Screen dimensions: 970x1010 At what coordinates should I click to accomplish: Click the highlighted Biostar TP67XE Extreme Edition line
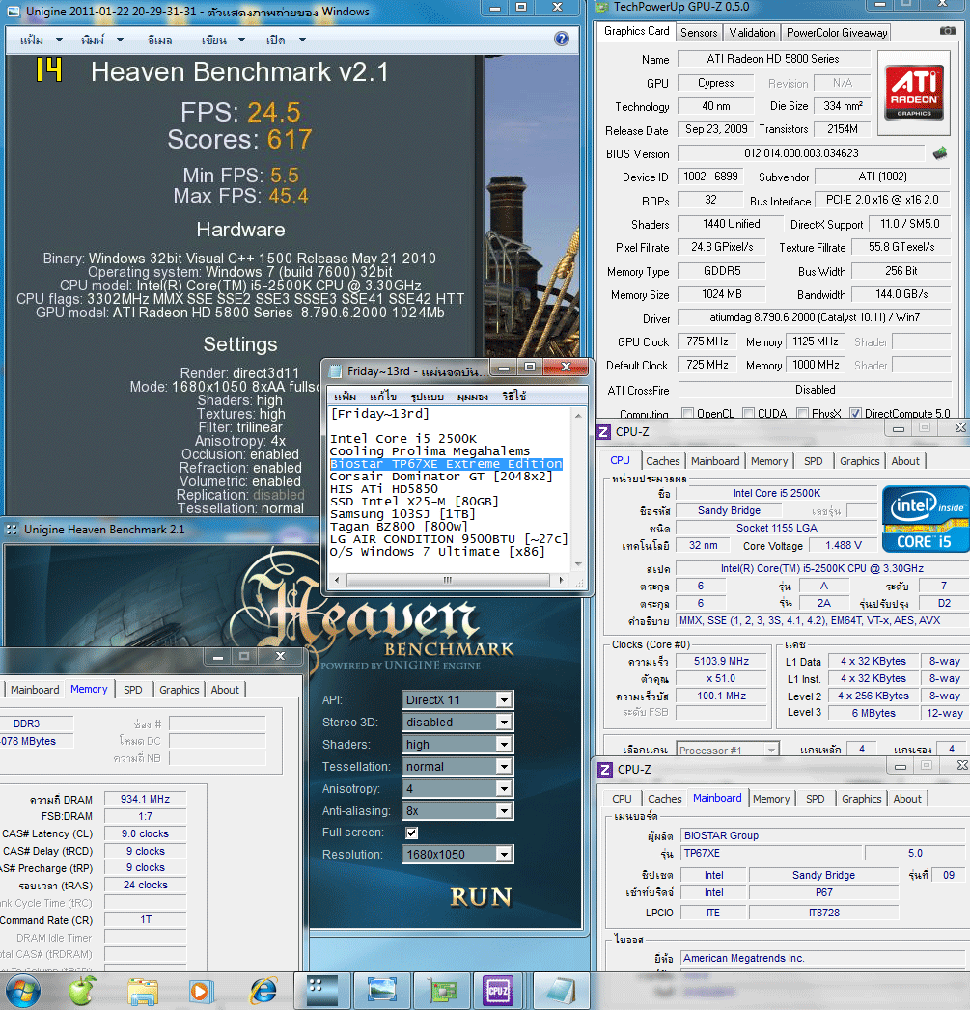point(446,464)
